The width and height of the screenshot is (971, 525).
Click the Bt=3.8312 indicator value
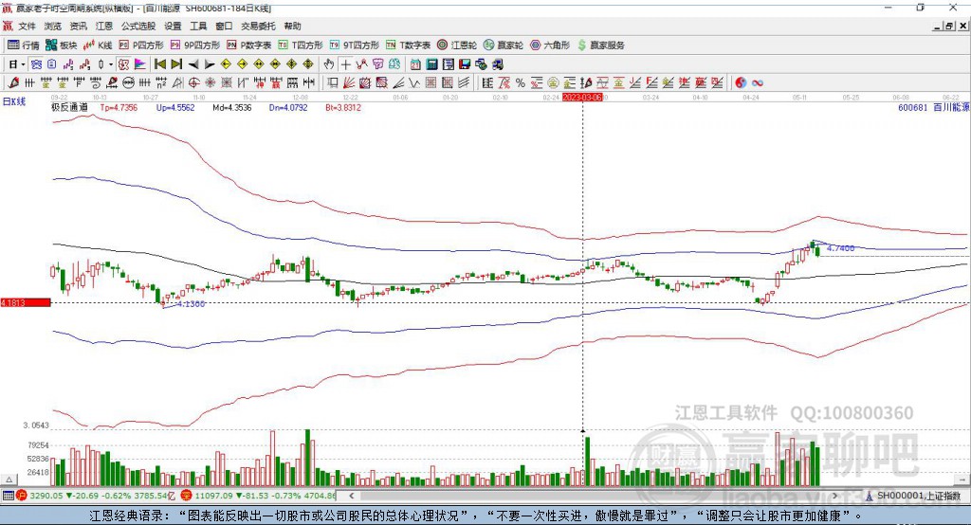343,108
